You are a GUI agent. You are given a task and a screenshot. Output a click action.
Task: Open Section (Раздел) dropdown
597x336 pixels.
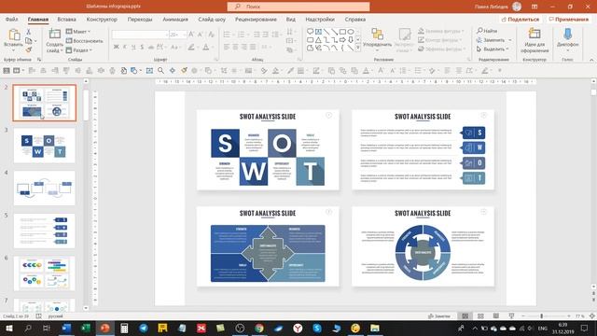coord(79,49)
